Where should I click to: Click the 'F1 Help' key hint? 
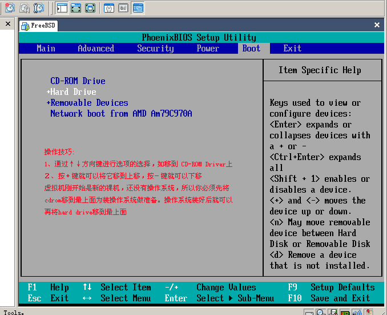(x=48, y=288)
